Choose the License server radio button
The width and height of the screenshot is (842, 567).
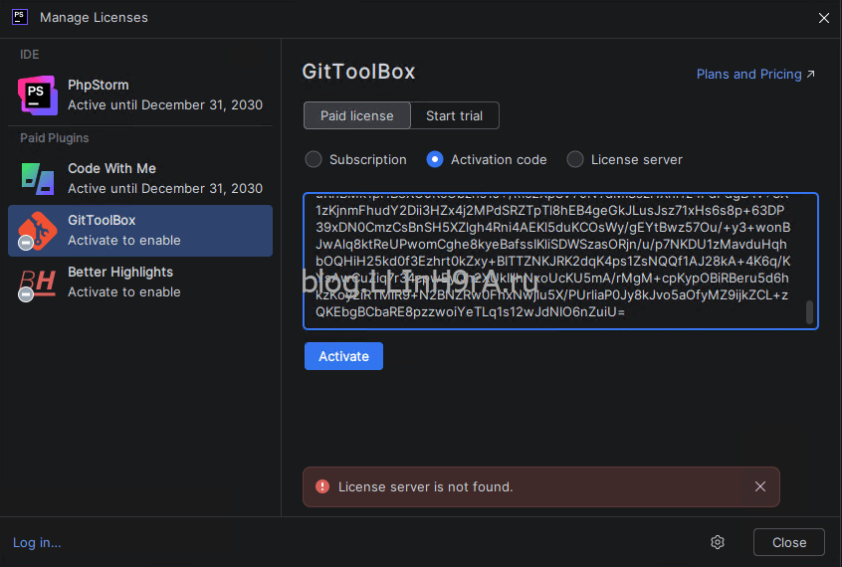click(575, 159)
